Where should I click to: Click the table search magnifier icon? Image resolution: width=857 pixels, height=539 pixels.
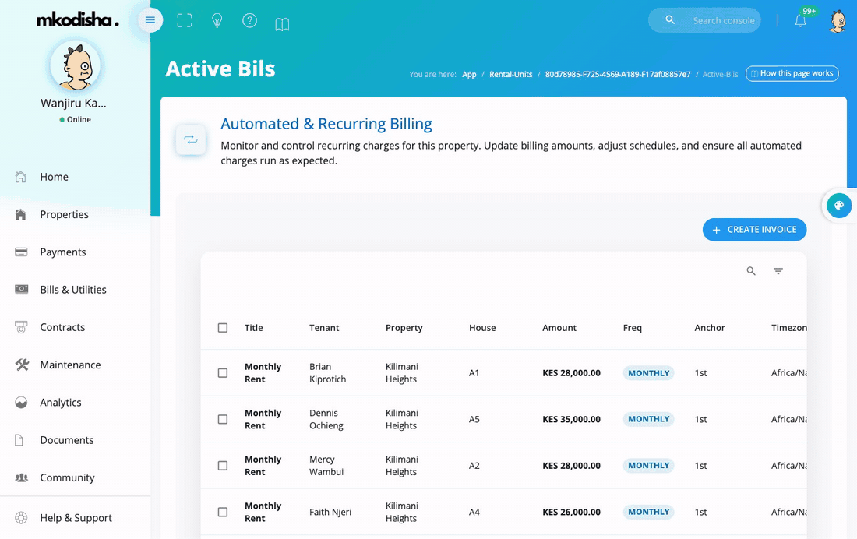(751, 271)
